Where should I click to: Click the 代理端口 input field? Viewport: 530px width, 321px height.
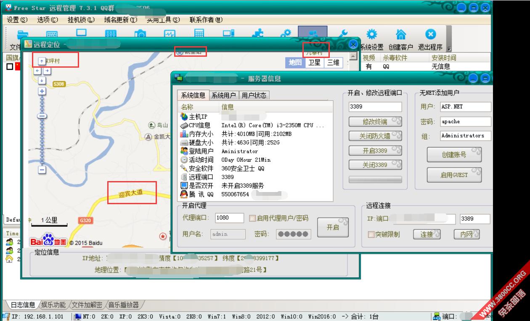pyautogui.click(x=230, y=218)
